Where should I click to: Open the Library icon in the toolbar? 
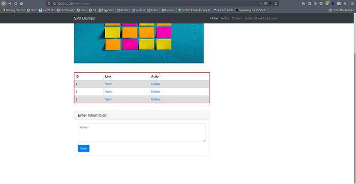coord(303,4)
